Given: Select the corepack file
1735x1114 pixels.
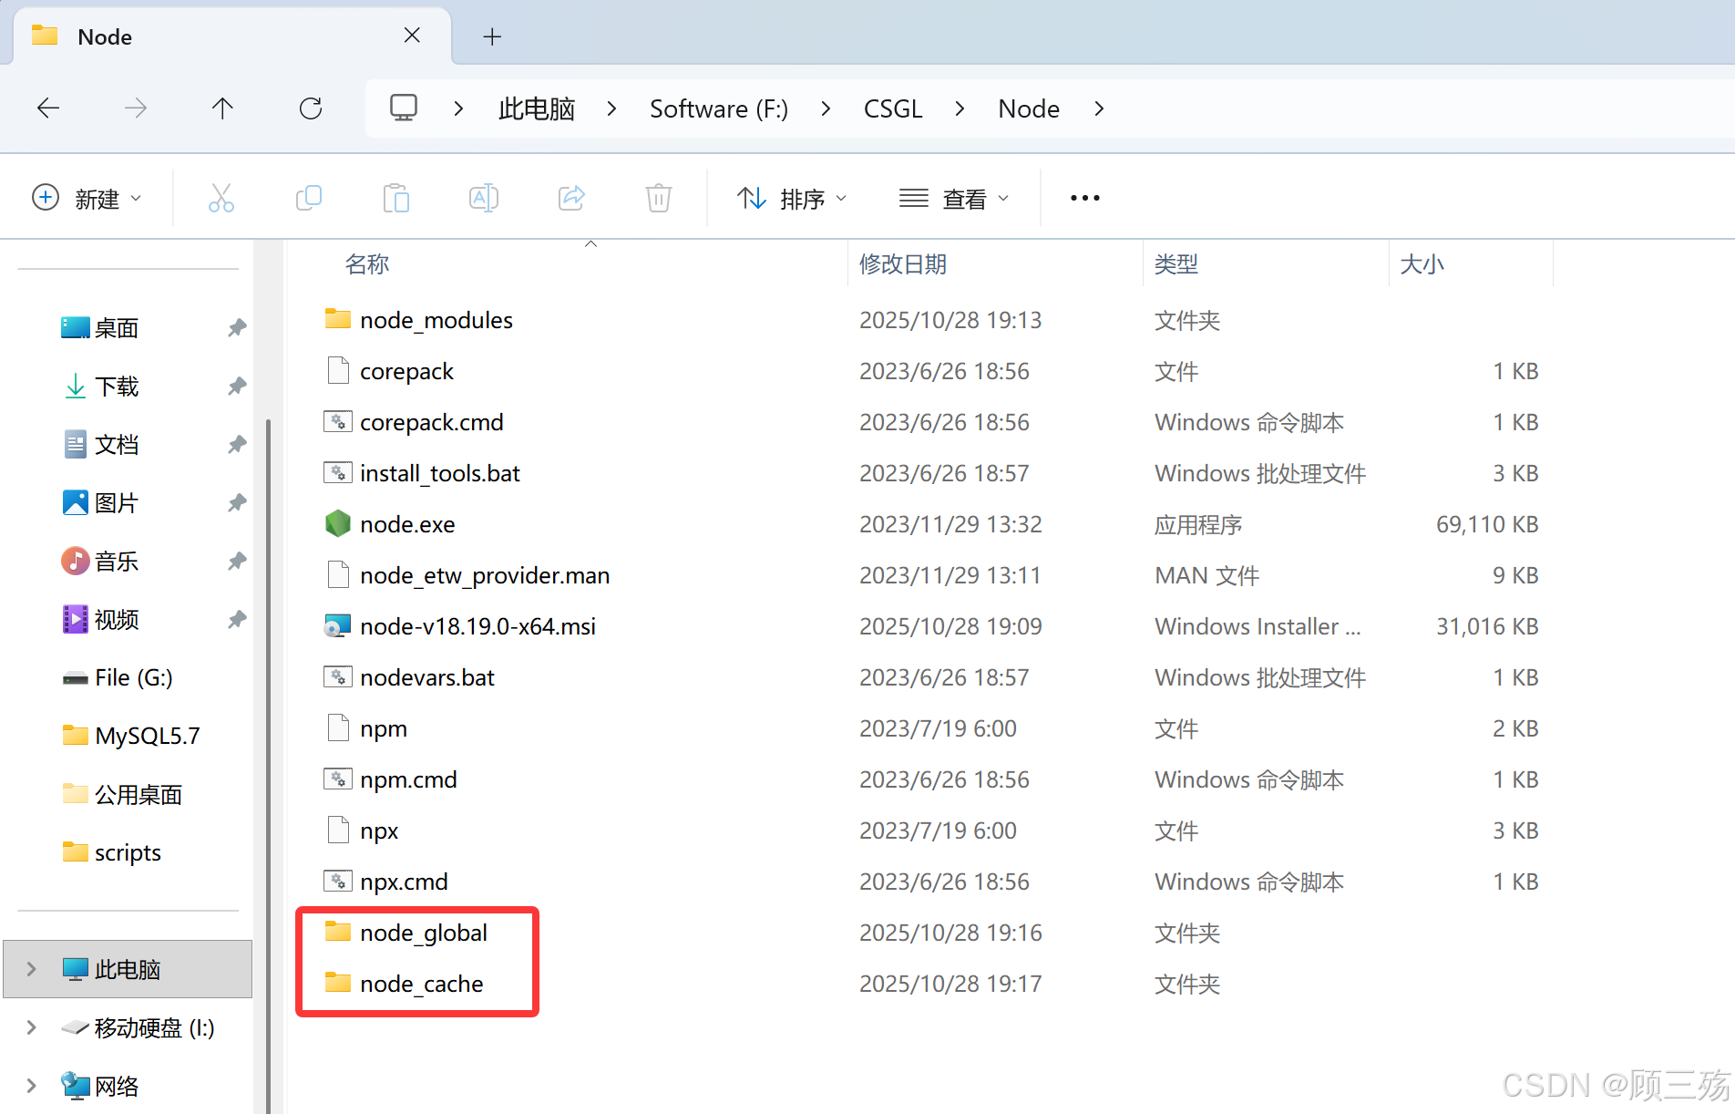Looking at the screenshot, I should [x=406, y=371].
